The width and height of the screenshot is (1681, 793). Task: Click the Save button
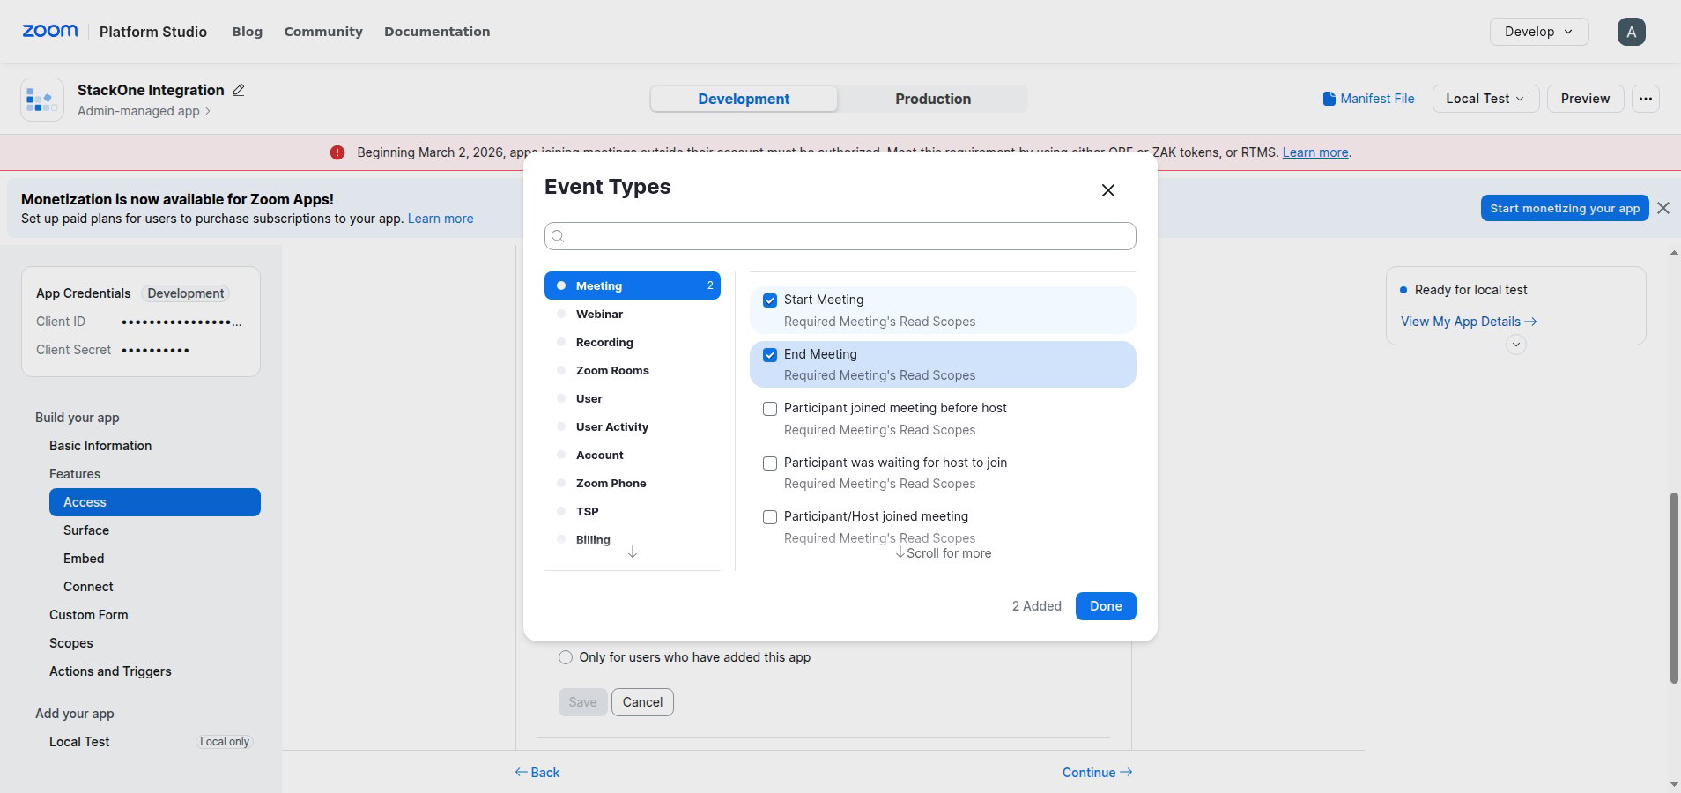[582, 702]
